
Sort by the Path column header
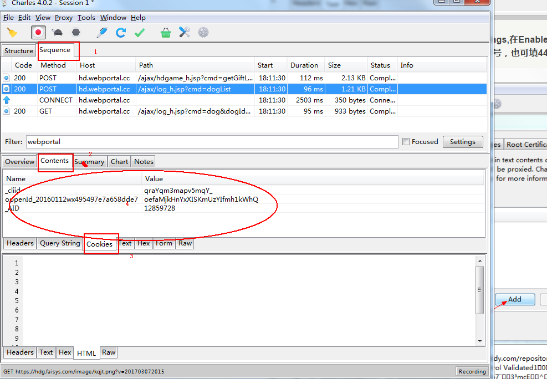click(195, 65)
